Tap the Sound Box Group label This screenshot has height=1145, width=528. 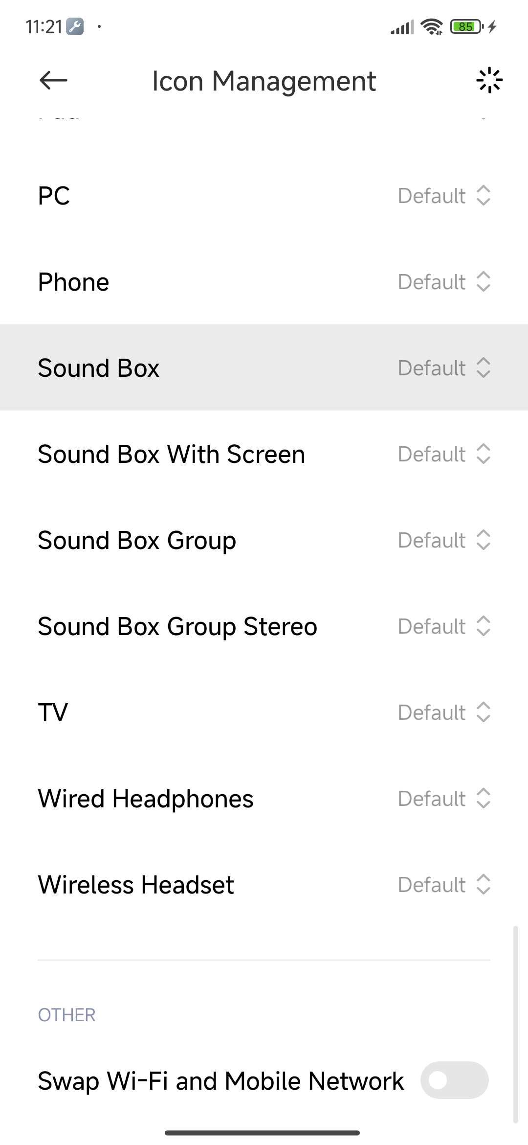pos(137,540)
